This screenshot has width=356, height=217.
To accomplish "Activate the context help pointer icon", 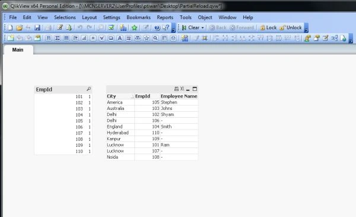I will [x=166, y=27].
